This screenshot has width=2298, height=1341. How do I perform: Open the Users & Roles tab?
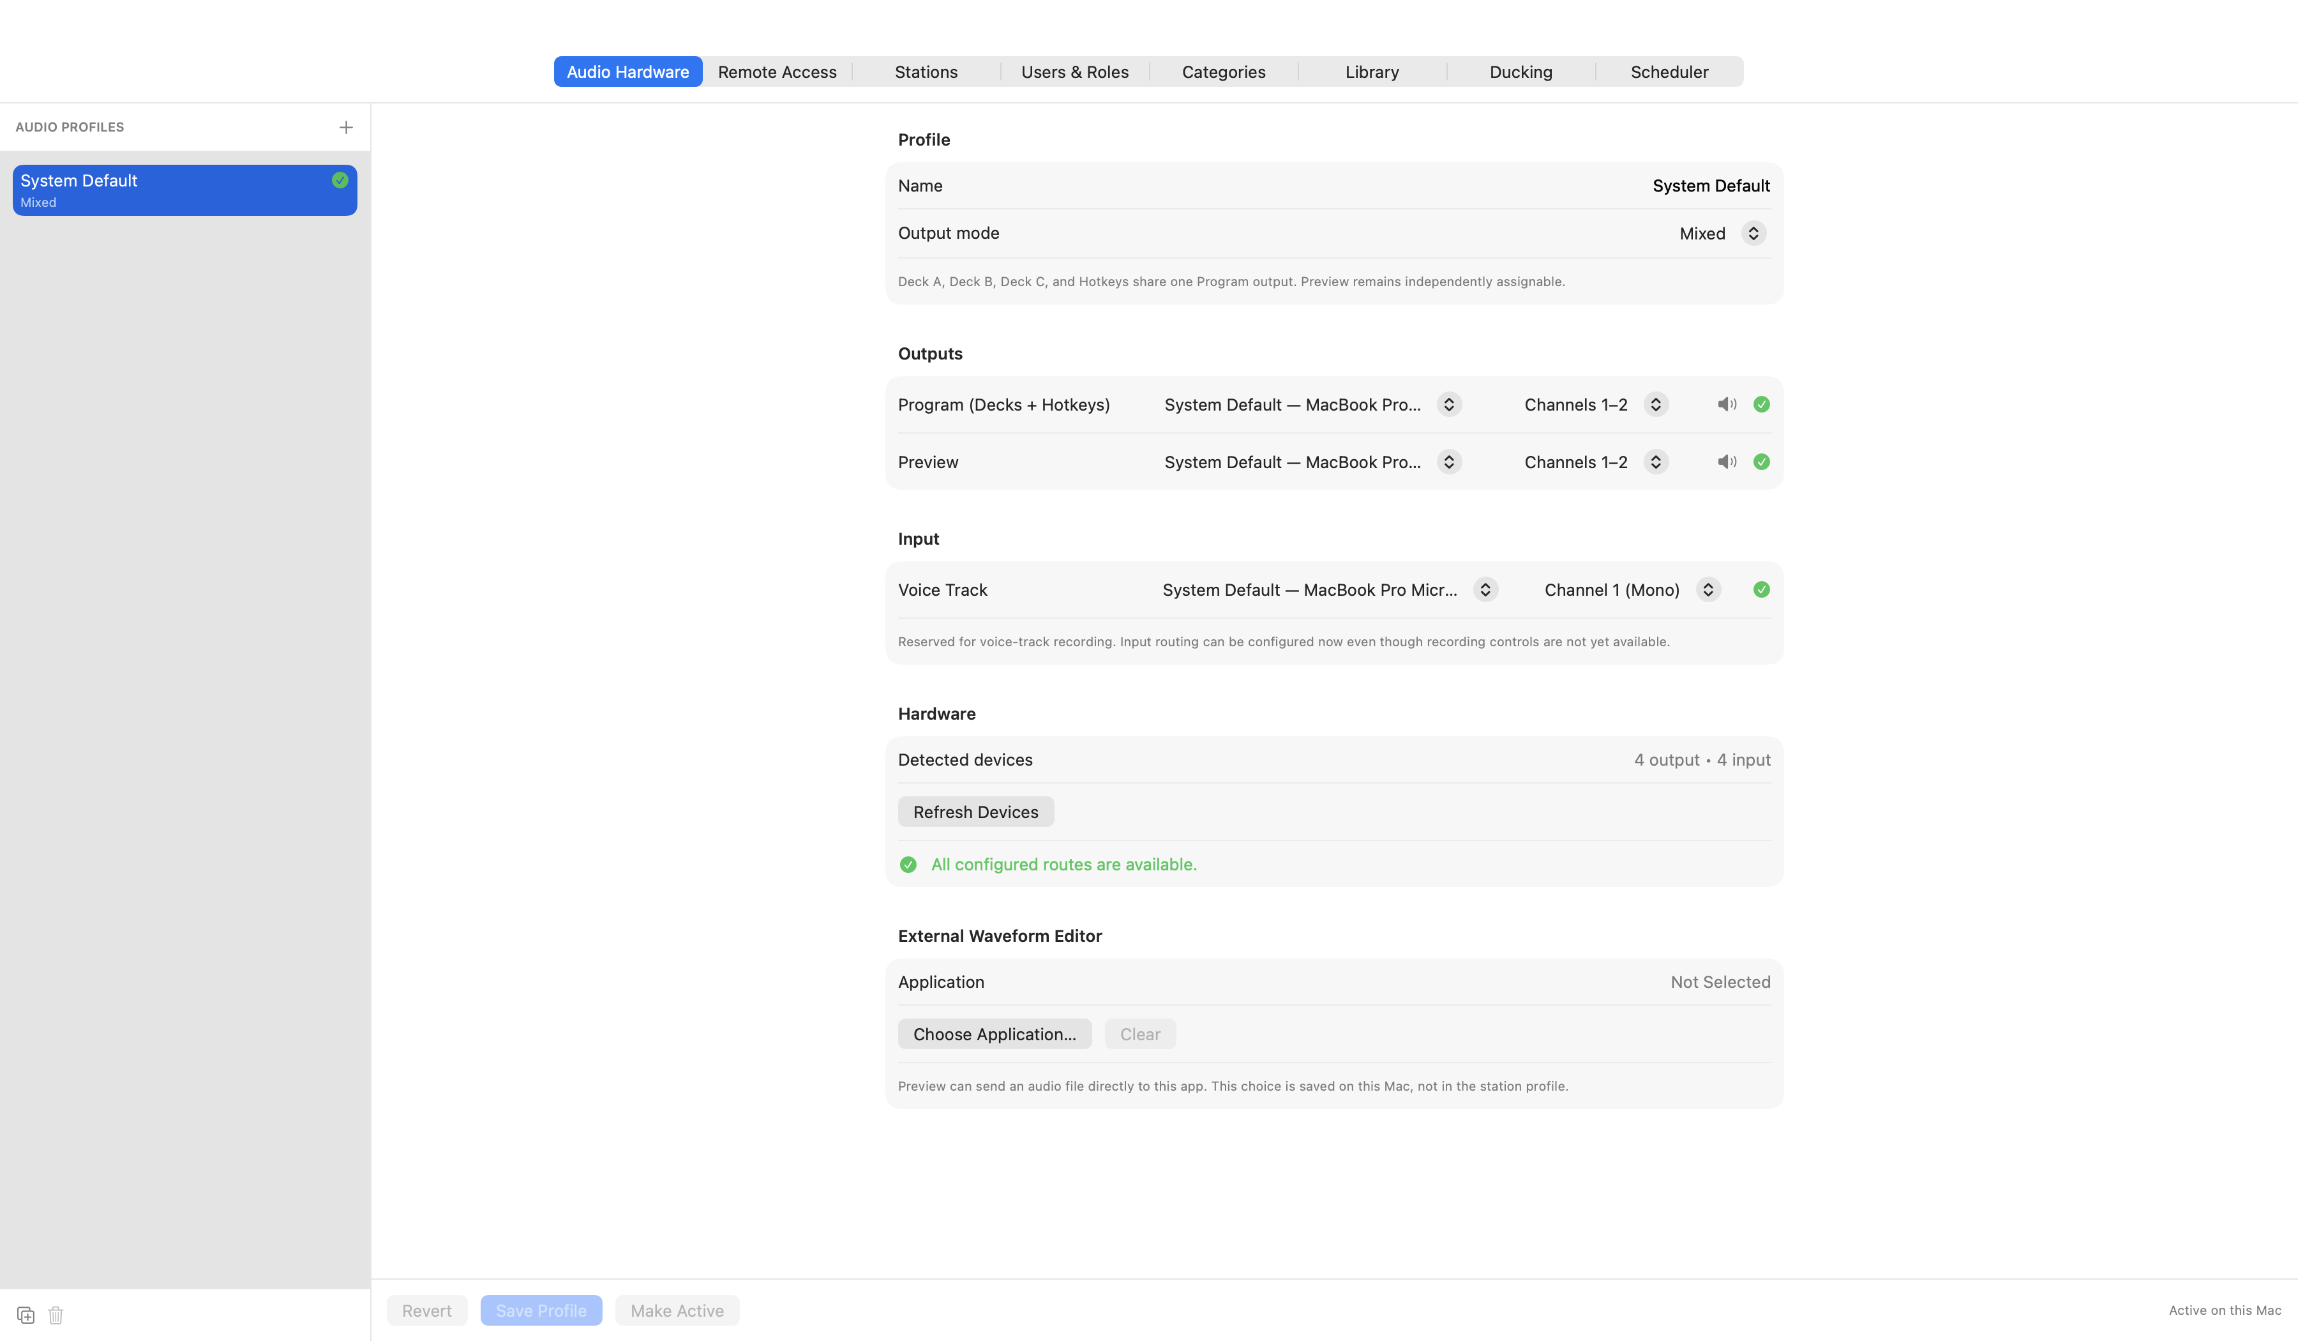coord(1074,71)
